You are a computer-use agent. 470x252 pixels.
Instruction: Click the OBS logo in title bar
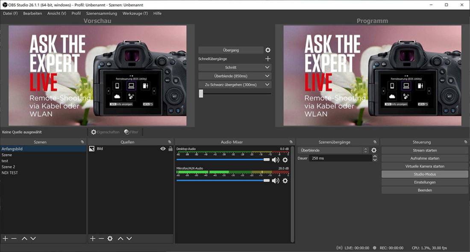click(x=5, y=5)
